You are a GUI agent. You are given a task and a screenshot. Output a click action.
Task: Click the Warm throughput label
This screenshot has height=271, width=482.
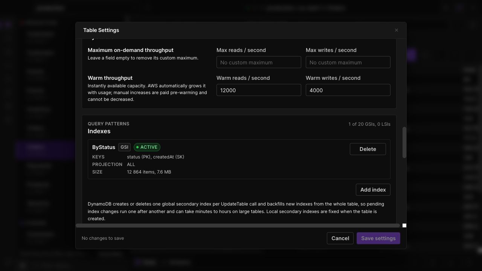(110, 78)
